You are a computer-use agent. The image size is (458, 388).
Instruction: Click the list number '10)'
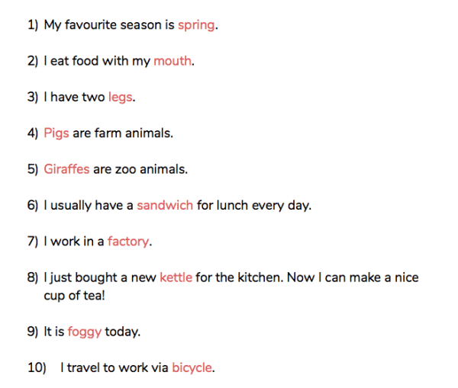coord(37,367)
